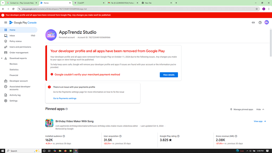Image resolution: width=272 pixels, height=153 pixels.
Task: Click the Pinned apps help icon
Action: click(x=66, y=109)
